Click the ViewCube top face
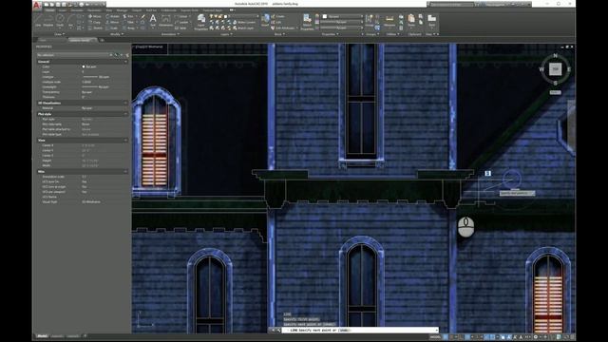608x342 pixels. tap(555, 69)
